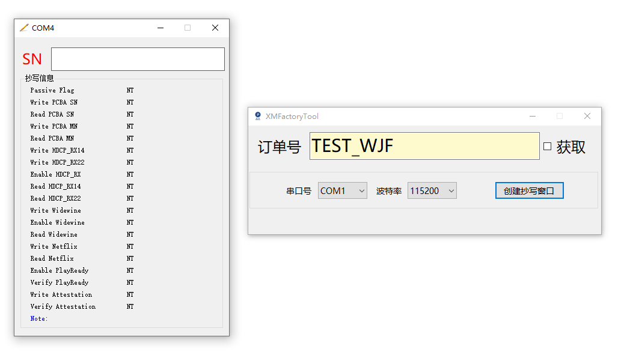Viewport: 627px width, 352px height.
Task: Click the Enable Widevine row
Action: click(82, 222)
